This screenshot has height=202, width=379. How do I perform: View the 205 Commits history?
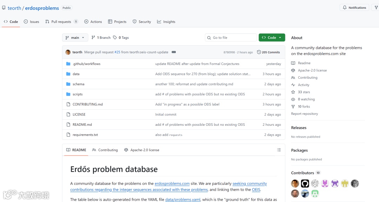pyautogui.click(x=268, y=52)
